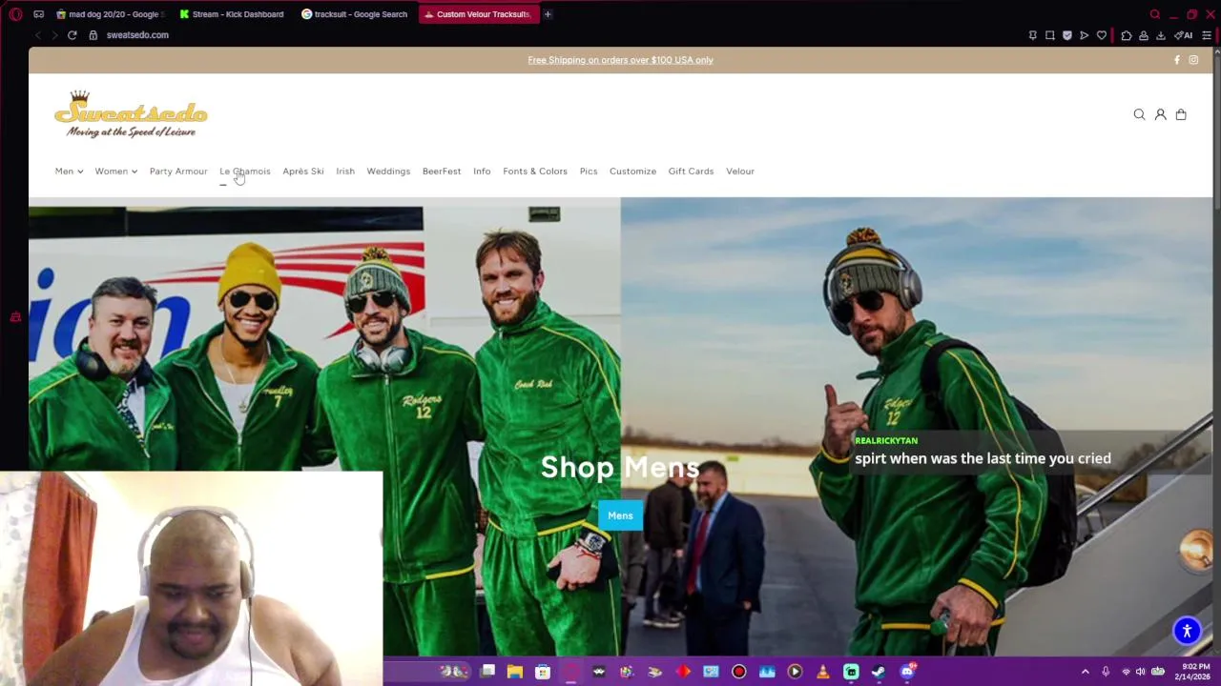Reload the sweatsedo.com page
Viewport: 1221px width, 686px height.
click(72, 35)
